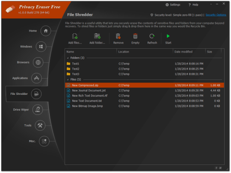This screenshot has height=173, width=231.
Task: Click the Security level: Simple zero-fill text
Action: pyautogui.click(x=178, y=15)
